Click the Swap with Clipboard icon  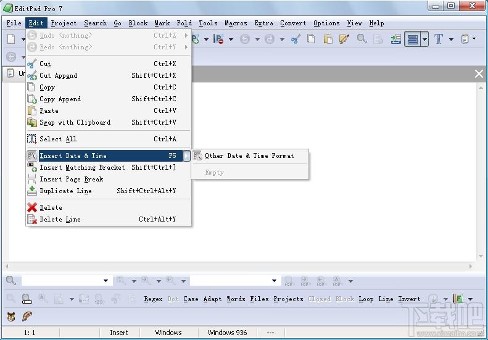point(32,122)
